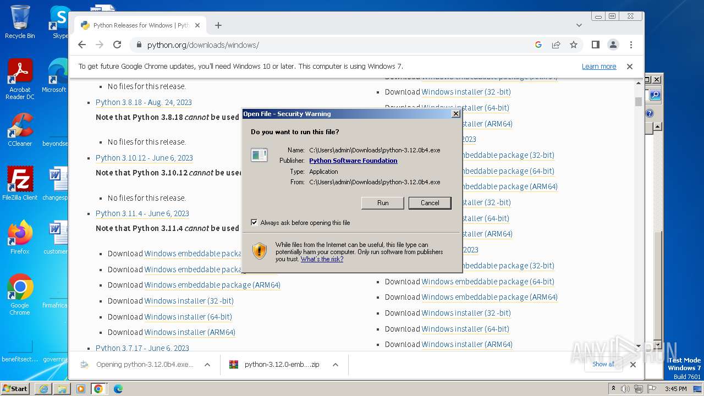
Task: Click Run in the Security Warning dialog
Action: pyautogui.click(x=383, y=203)
